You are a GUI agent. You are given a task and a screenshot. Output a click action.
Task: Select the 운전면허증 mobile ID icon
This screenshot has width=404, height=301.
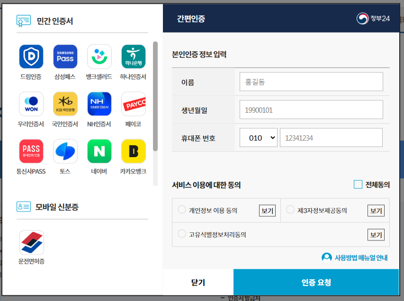(31, 242)
